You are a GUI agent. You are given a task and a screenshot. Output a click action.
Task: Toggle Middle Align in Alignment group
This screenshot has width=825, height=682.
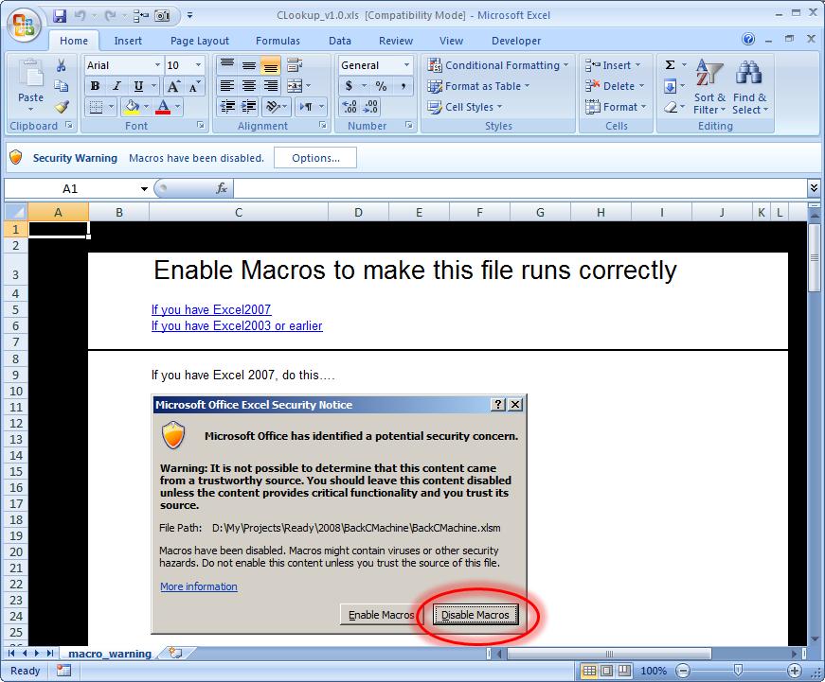249,65
